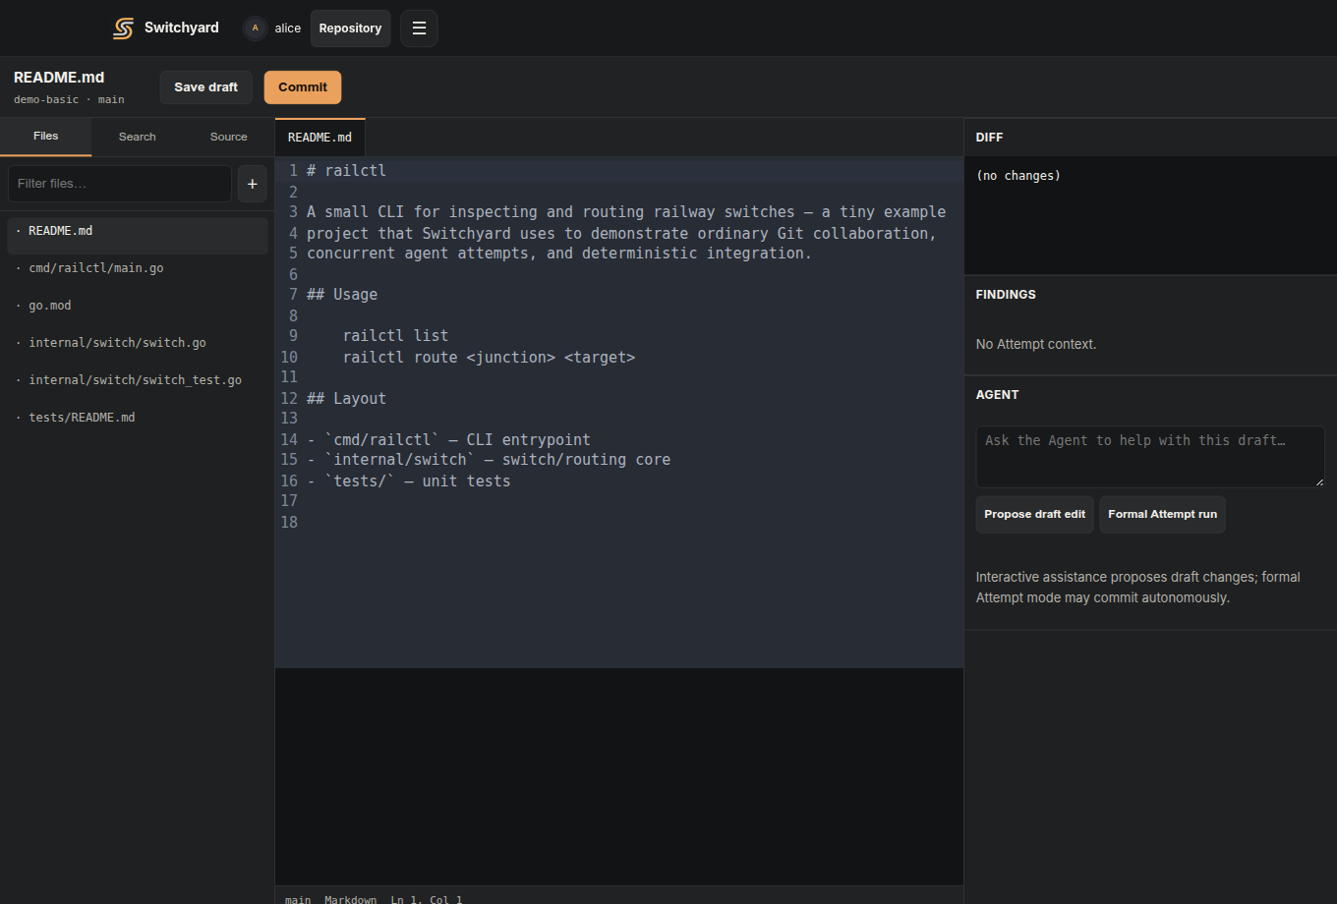
Task: Add a new file with plus button
Action: [252, 184]
